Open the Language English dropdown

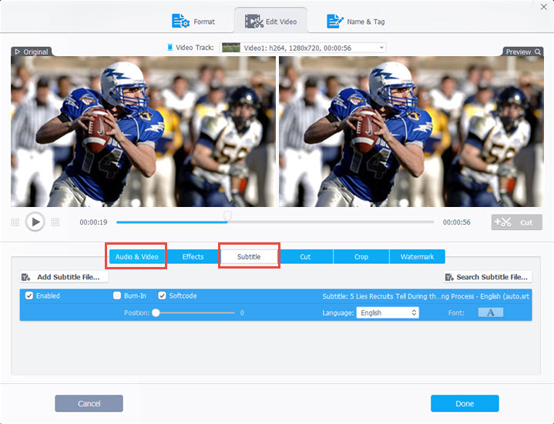pyautogui.click(x=388, y=312)
